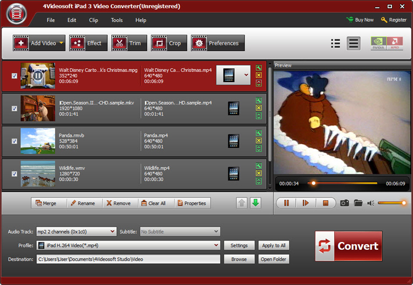Pause the preview playback

286,203
